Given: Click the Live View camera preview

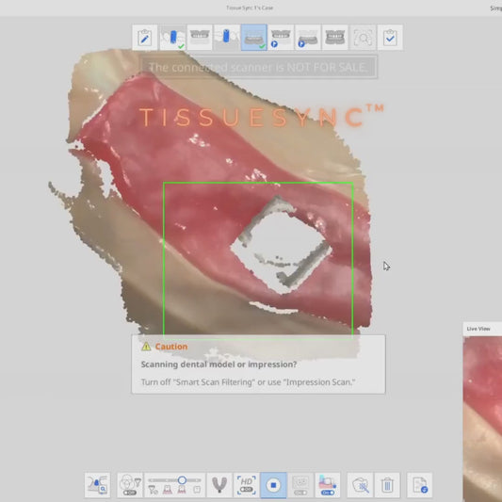Looking at the screenshot, I should tap(482, 419).
